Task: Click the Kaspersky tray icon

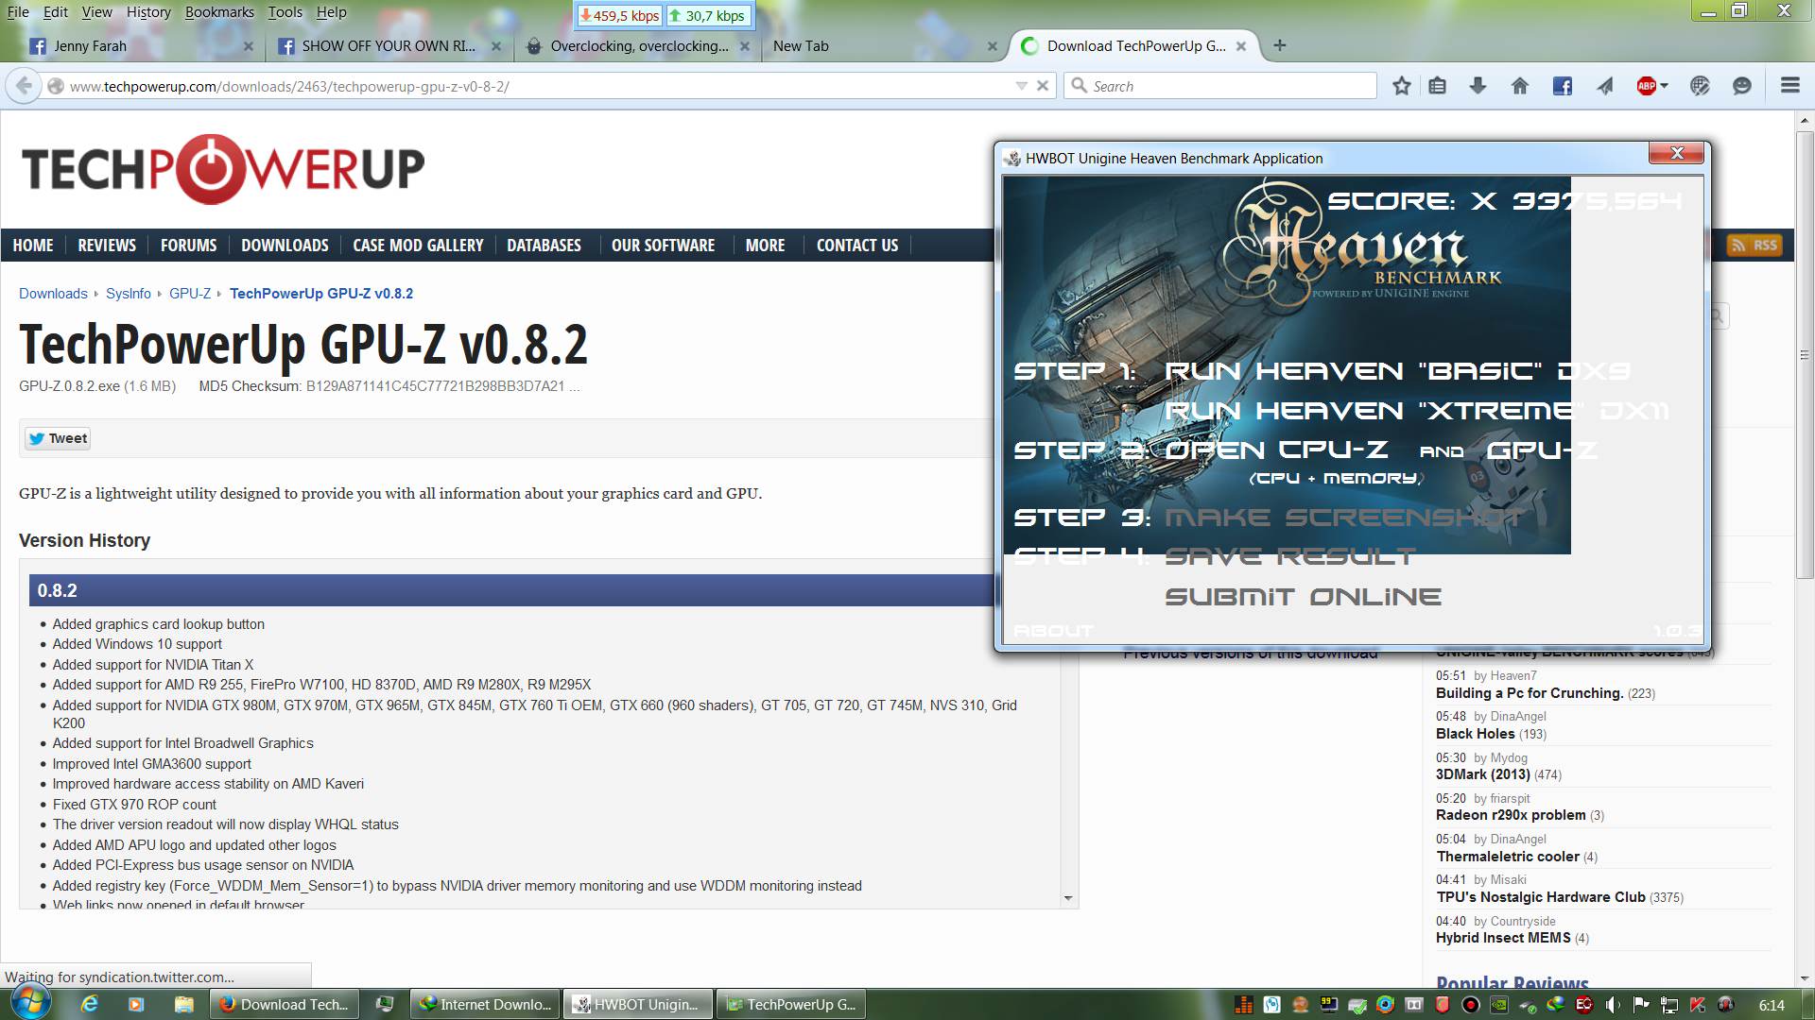Action: coord(1698,1005)
